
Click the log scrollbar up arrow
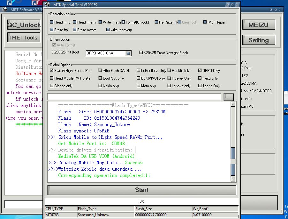coord(233,104)
